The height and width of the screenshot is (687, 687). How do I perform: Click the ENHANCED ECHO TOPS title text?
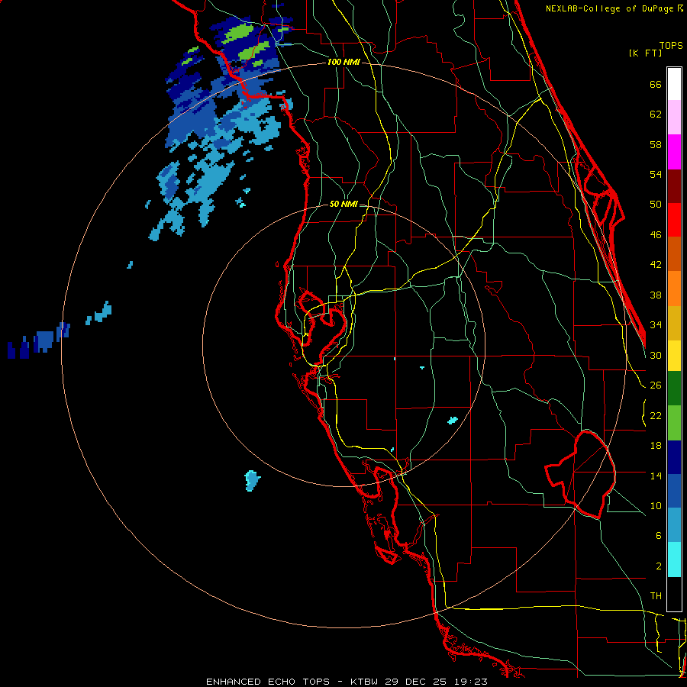(268, 682)
